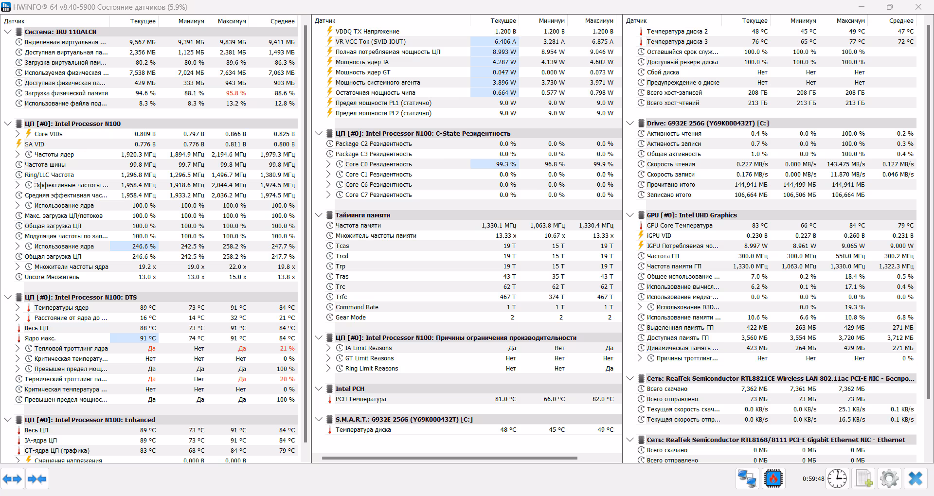Reset the timer using the clock icon

837,479
